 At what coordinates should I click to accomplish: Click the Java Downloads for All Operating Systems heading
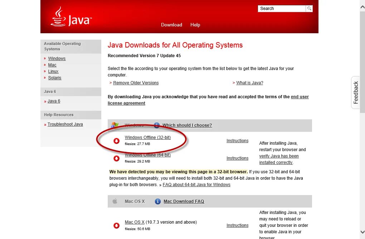175,45
